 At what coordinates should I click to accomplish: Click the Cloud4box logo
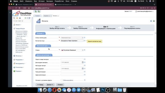[x=22, y=13]
